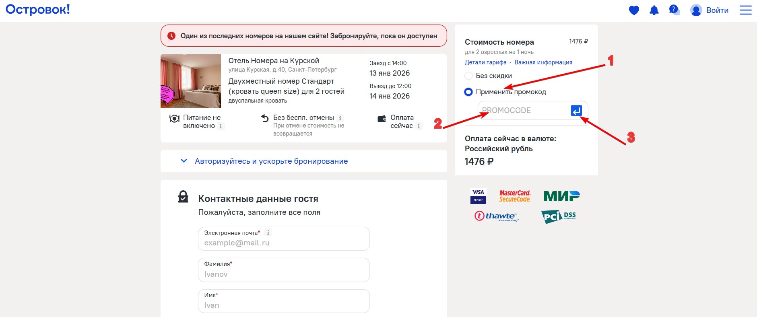Go to Островок! home logo

tap(38, 10)
